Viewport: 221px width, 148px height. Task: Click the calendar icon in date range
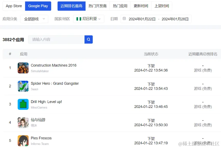124,18
